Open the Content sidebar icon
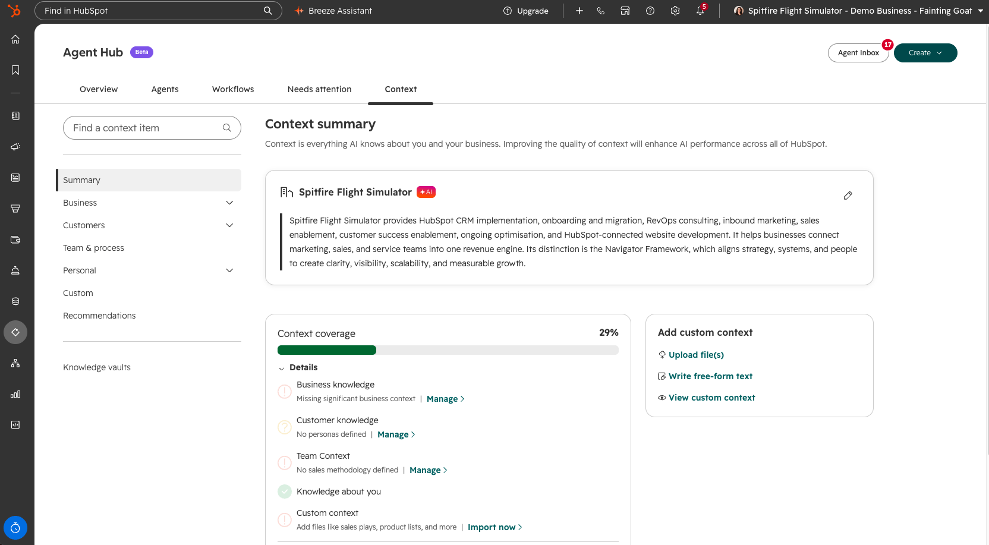 pyautogui.click(x=15, y=178)
